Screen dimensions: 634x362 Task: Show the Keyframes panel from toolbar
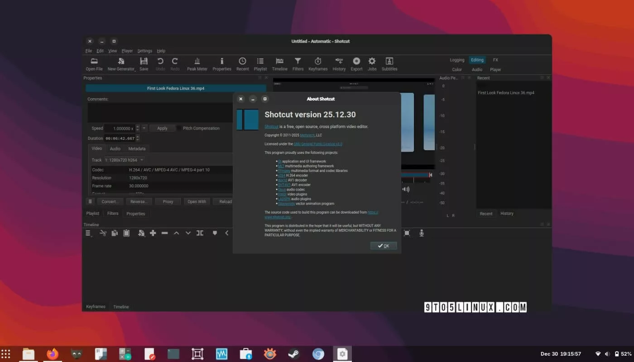[318, 64]
